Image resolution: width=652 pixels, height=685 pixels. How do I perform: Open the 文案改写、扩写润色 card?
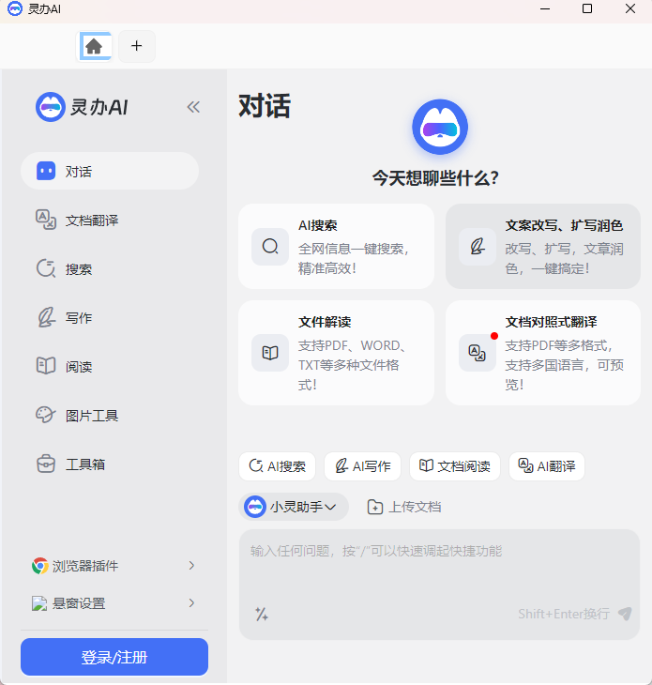543,246
